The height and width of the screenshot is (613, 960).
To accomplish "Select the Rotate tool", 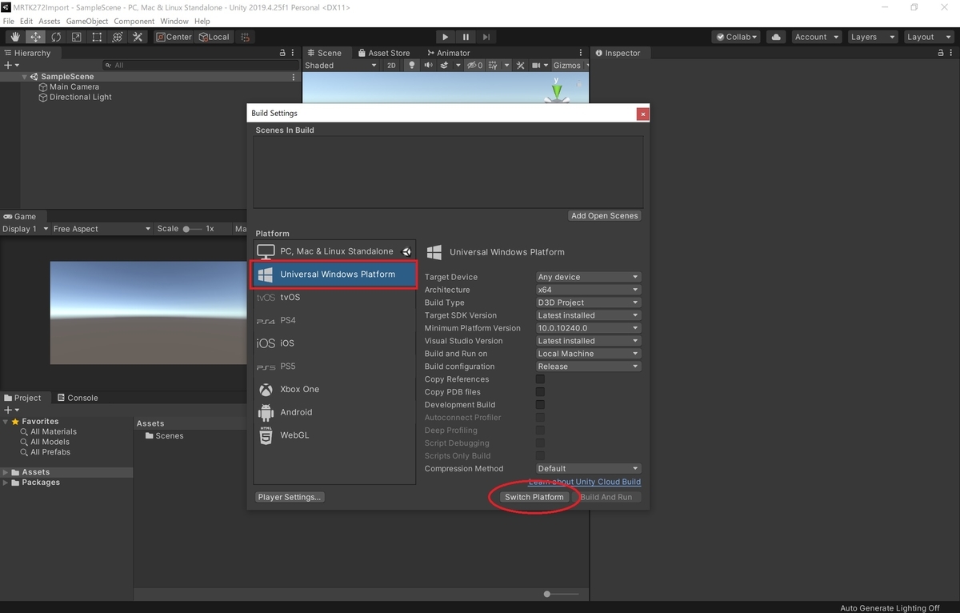I will tap(56, 37).
